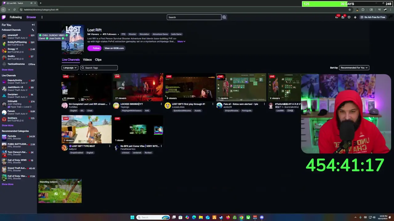Open the Chrome extensions puzzle icon
The image size is (394, 221).
point(363,10)
